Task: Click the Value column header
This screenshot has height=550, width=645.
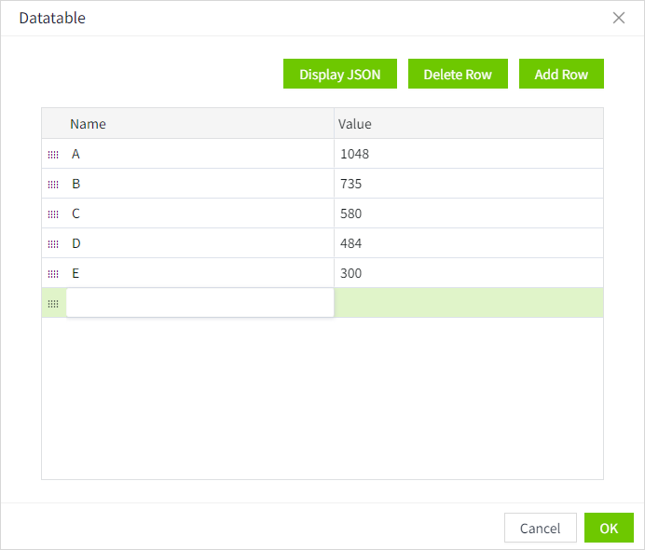Action: (x=468, y=124)
